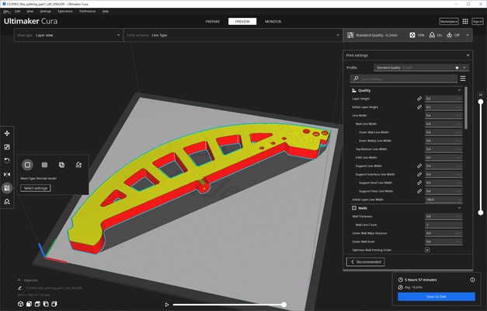Screen dimensions: 487x311
Task: Select the Mirror tool in left toolbar
Action: coord(7,174)
